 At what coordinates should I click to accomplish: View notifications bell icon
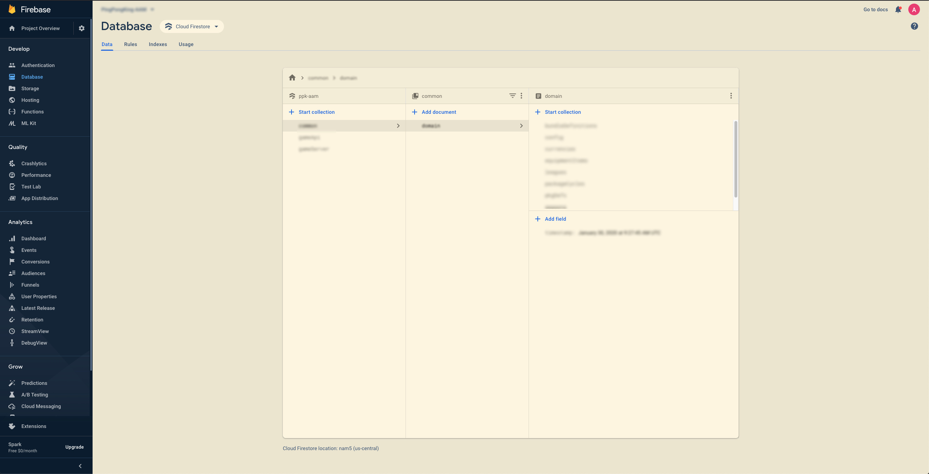pos(898,10)
